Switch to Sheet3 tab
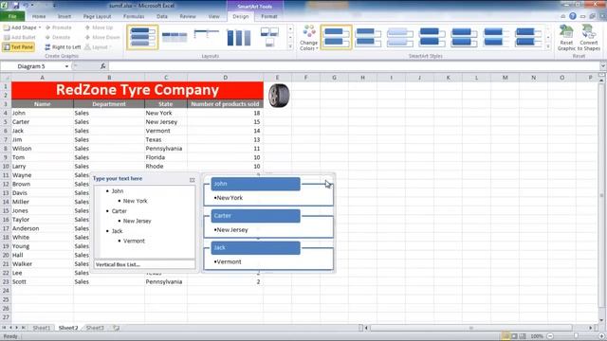607x341 pixels. click(x=95, y=328)
